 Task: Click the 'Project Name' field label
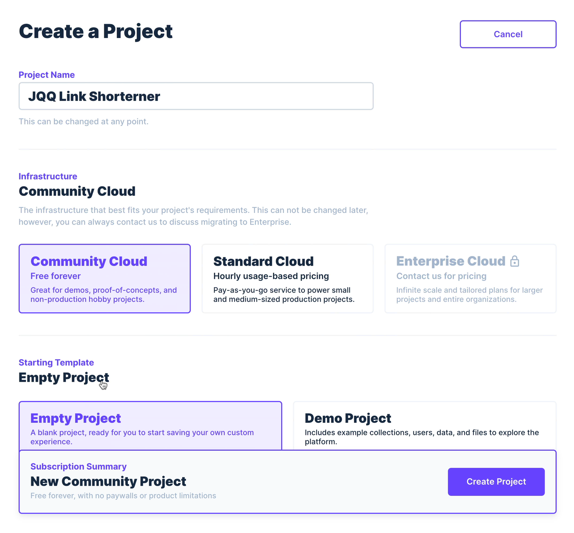tap(47, 75)
